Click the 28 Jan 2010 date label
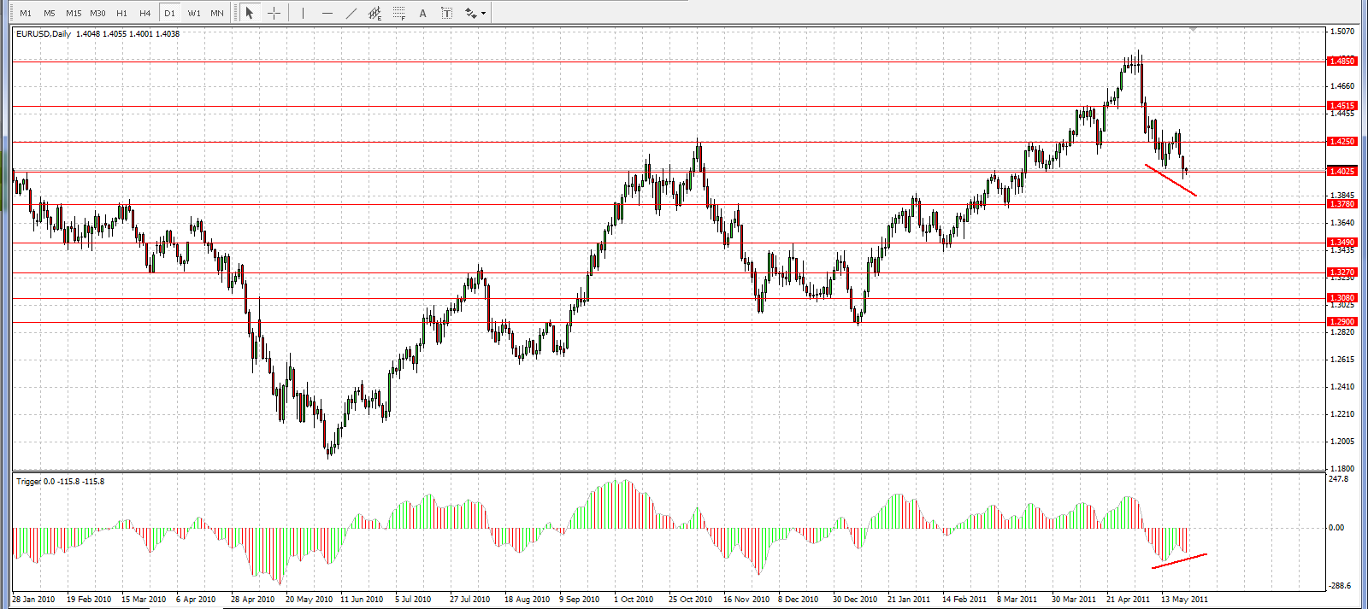Viewport: 1368px width, 609px height. pos(33,600)
